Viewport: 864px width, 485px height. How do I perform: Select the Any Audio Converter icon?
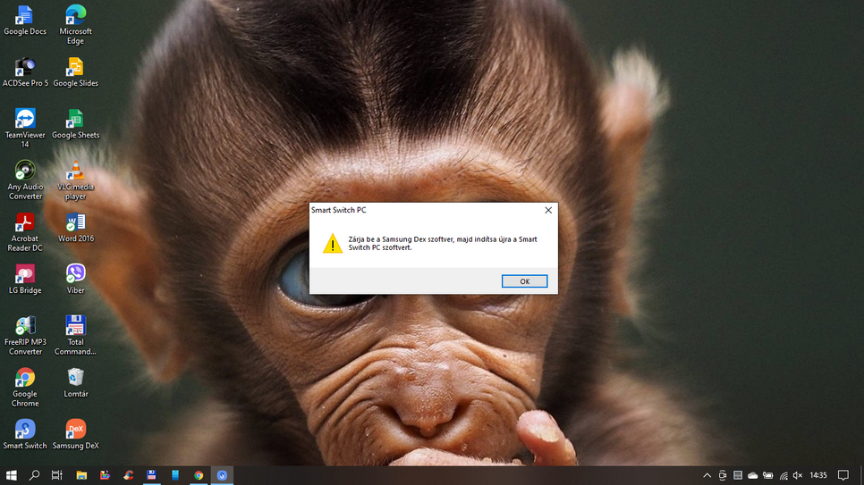click(x=25, y=180)
